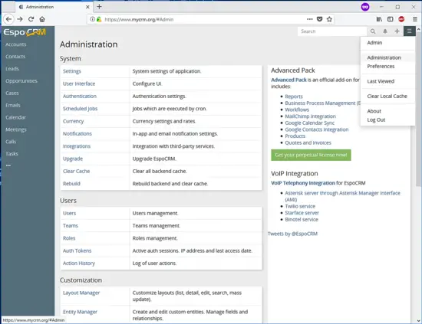
Task: Expand the sidebar more items ellipsis
Action: [8, 165]
